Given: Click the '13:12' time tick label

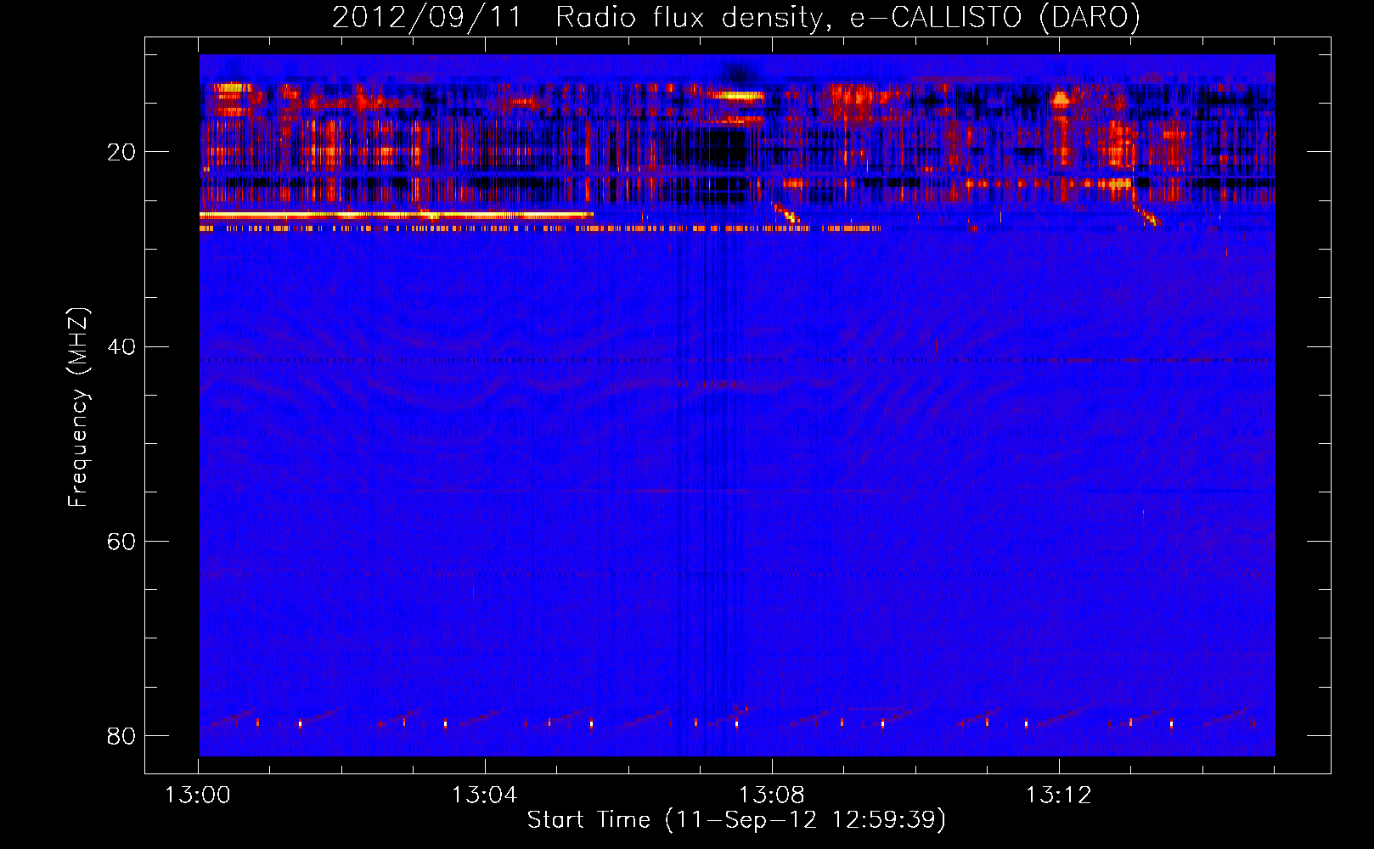Looking at the screenshot, I should 1058,796.
